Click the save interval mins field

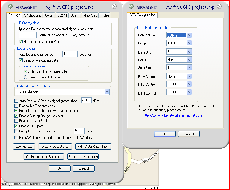pos(79,131)
